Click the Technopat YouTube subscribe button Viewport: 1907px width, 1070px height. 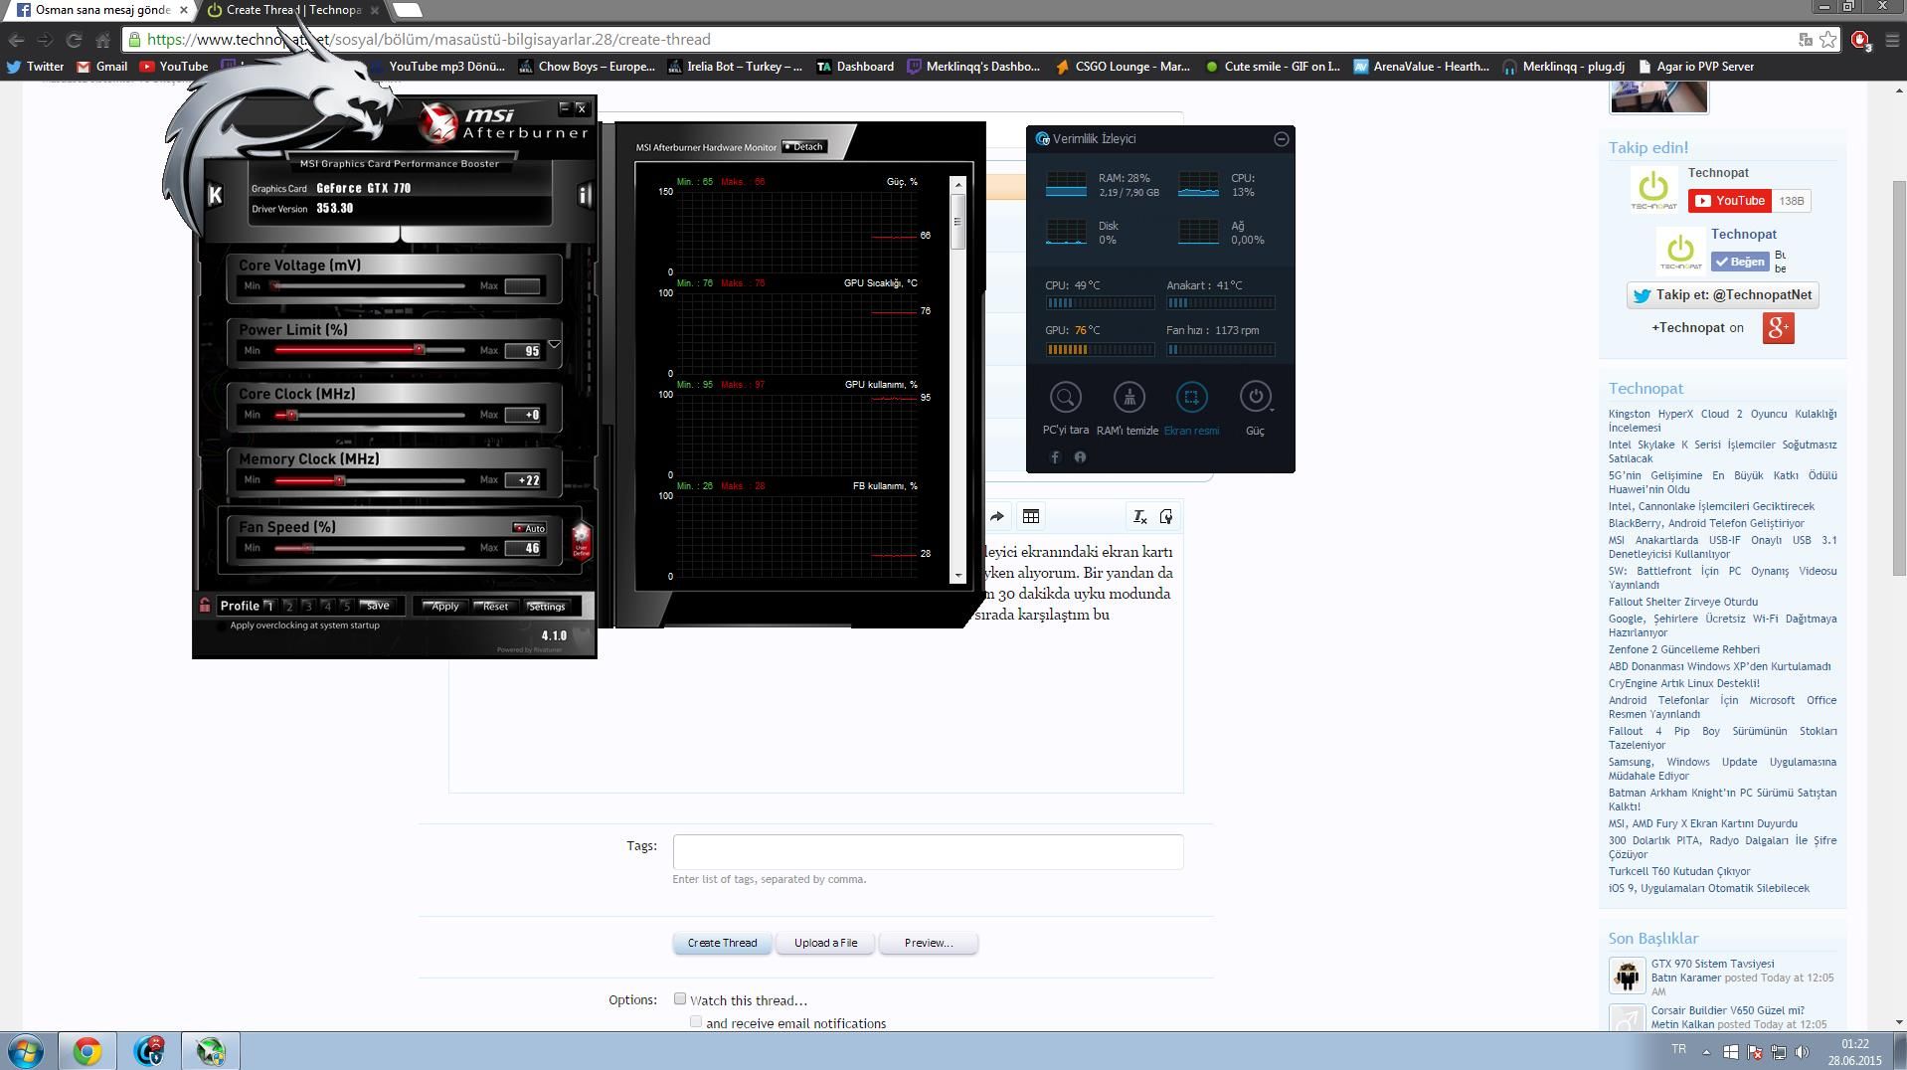tap(1729, 201)
